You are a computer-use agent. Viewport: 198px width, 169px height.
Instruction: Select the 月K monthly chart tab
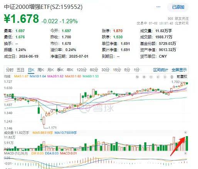[50, 70]
